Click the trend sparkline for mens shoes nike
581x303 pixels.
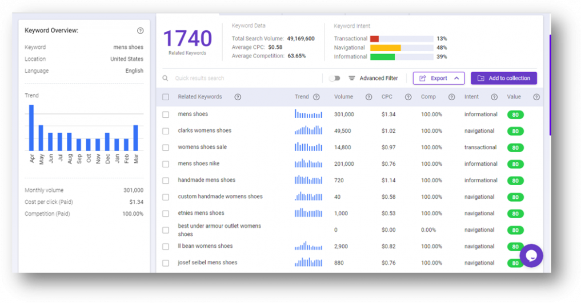click(308, 163)
